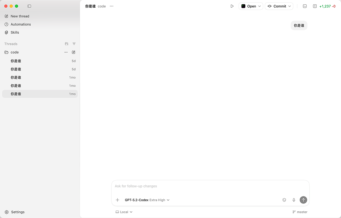Viewport: 341px width, 218px height.
Task: Open the second 1mo 你是谁 thread
Action: (40, 86)
